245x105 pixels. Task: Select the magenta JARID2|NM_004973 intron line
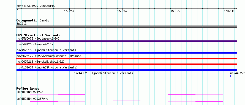click(127, 94)
